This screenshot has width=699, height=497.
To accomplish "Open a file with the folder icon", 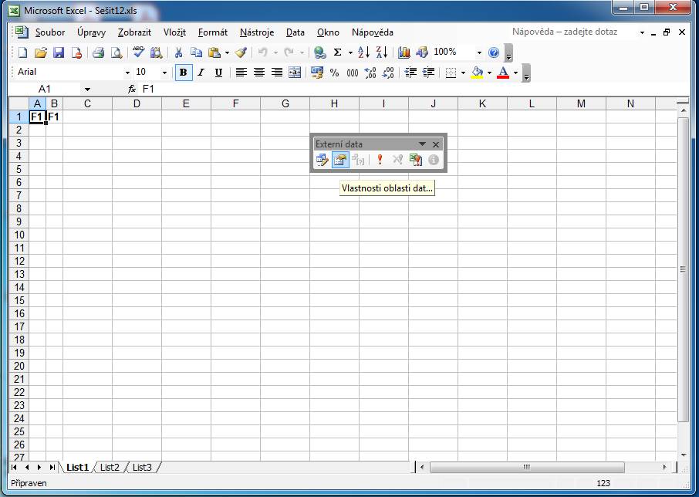I will 41,52.
